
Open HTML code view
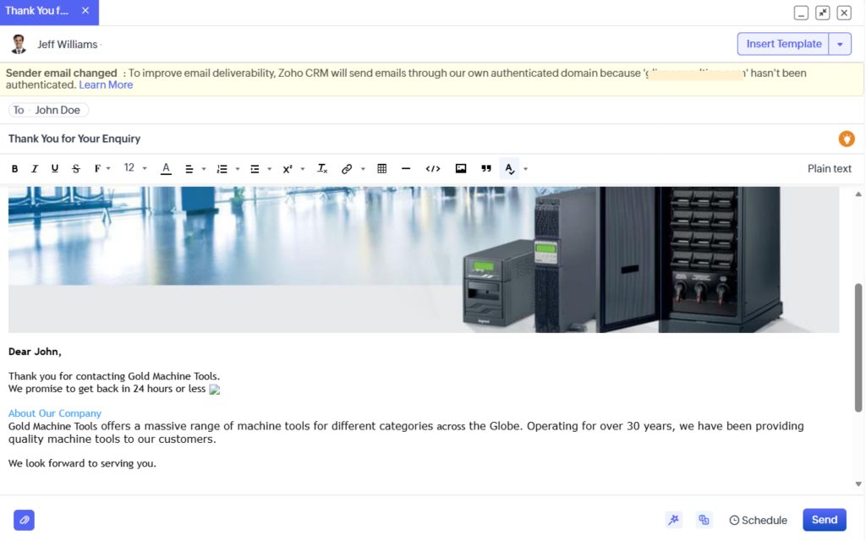click(x=433, y=169)
